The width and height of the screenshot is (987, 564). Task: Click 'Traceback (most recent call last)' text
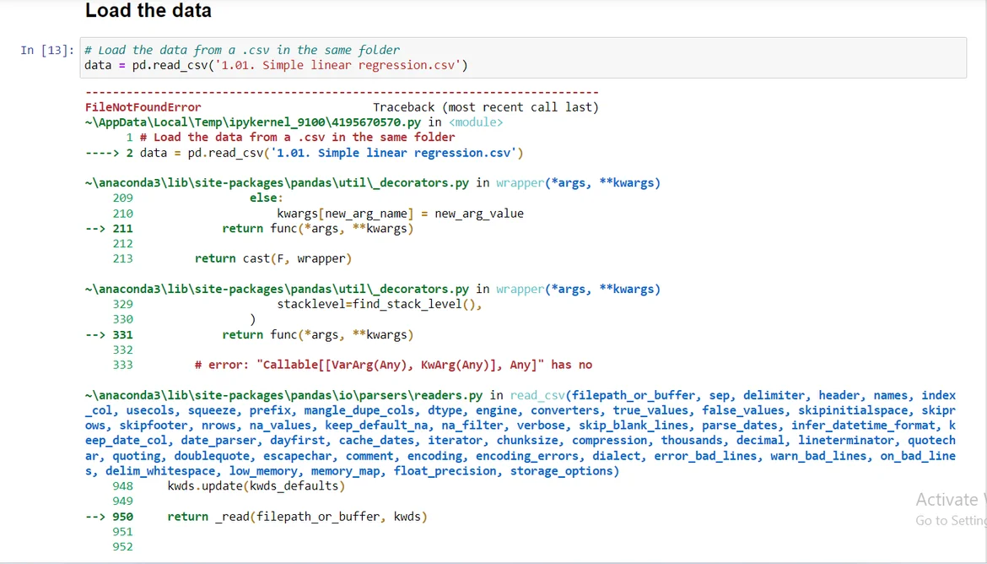tap(485, 107)
